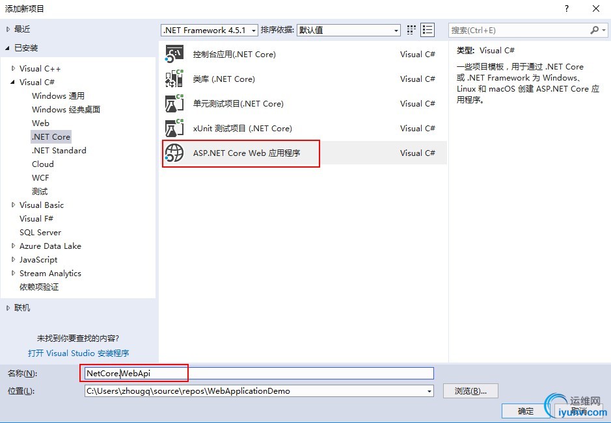Collapse the Visual C# node
This screenshot has height=423, width=611.
tap(13, 82)
